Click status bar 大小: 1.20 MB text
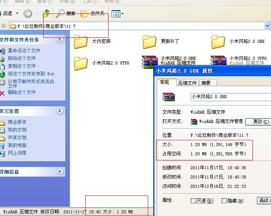Screen dimensions: 271x216 pyautogui.click(x=118, y=212)
